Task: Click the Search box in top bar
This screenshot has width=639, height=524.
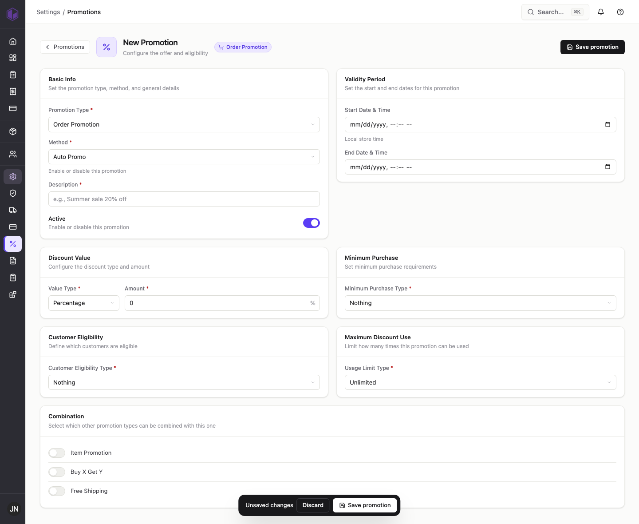Action: (x=555, y=12)
